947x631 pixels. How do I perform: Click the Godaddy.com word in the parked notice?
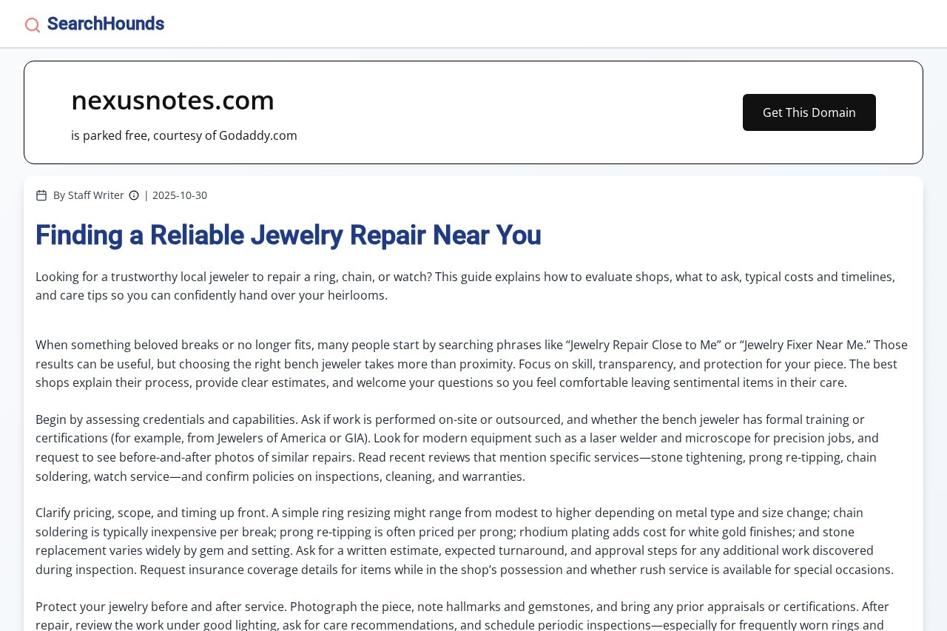[258, 135]
